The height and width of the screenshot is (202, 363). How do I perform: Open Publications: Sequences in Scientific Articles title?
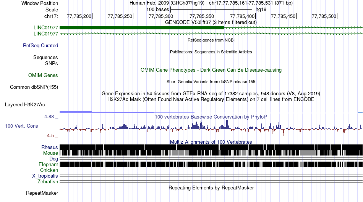pyautogui.click(x=211, y=52)
